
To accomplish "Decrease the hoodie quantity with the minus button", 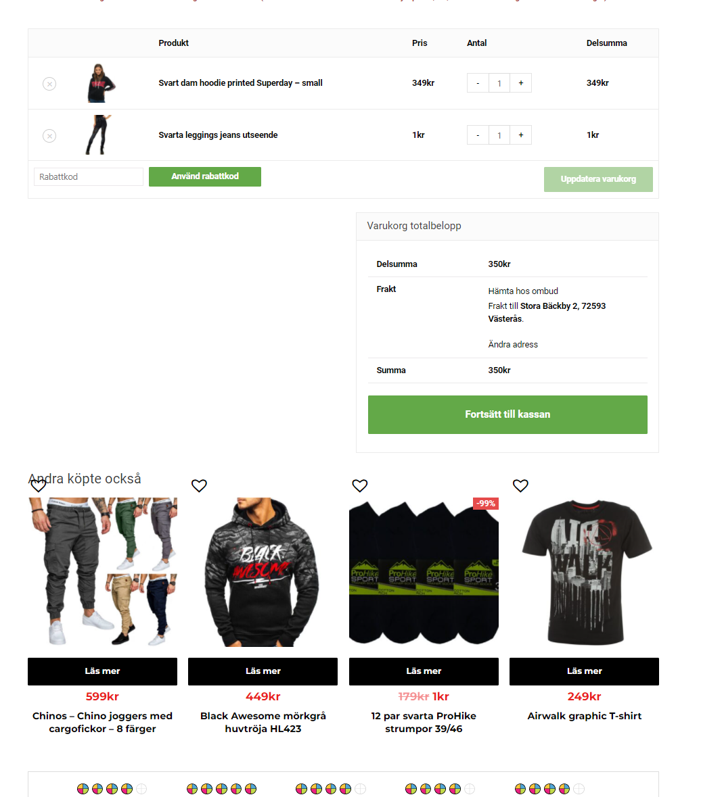I will [x=478, y=83].
